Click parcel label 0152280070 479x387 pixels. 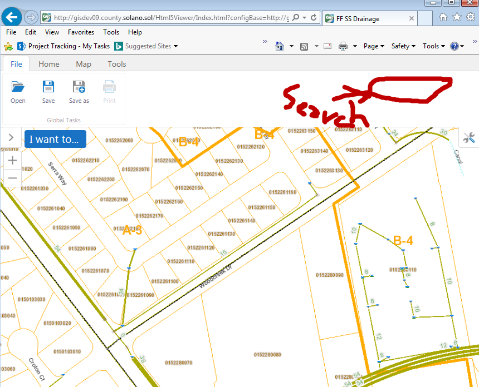179,363
